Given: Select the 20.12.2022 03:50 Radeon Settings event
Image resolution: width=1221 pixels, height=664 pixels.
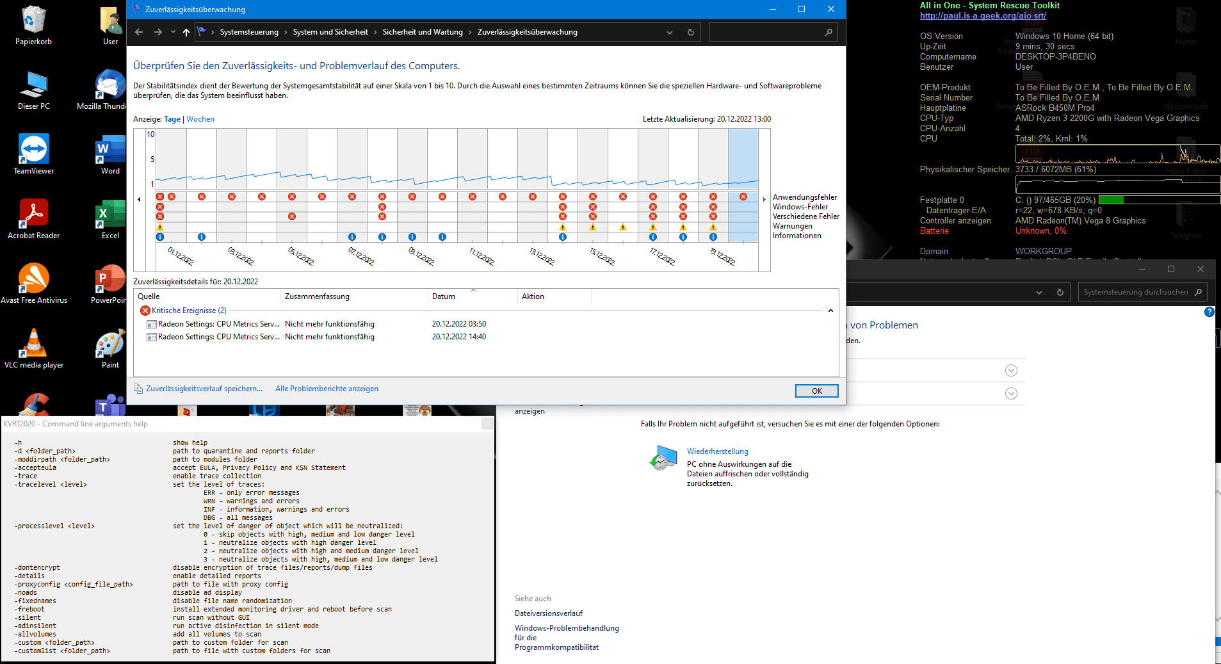Looking at the screenshot, I should 485,324.
